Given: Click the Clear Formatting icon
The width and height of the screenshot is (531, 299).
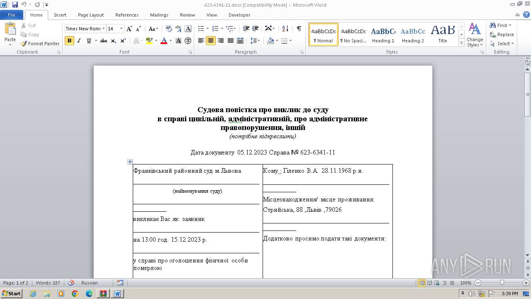Looking at the screenshot, I should pyautogui.click(x=168, y=29).
